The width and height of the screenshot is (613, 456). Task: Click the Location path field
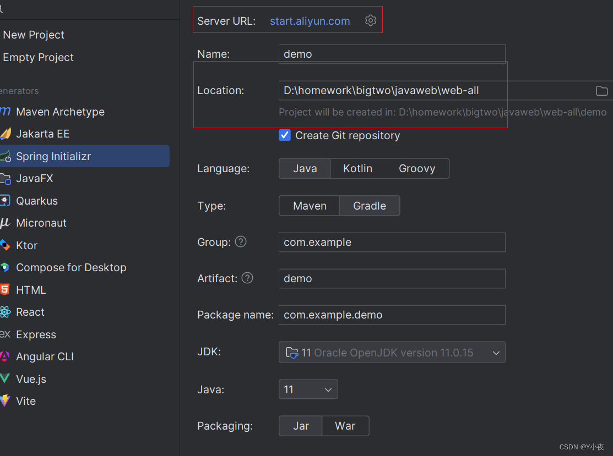point(446,91)
